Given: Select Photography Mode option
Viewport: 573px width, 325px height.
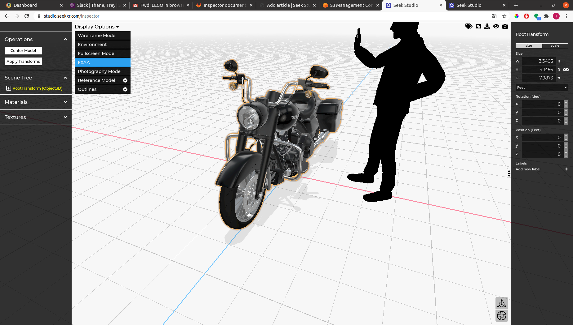Looking at the screenshot, I should point(103,71).
